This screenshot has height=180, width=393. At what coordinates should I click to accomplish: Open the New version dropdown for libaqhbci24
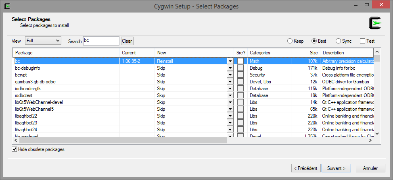(x=230, y=130)
